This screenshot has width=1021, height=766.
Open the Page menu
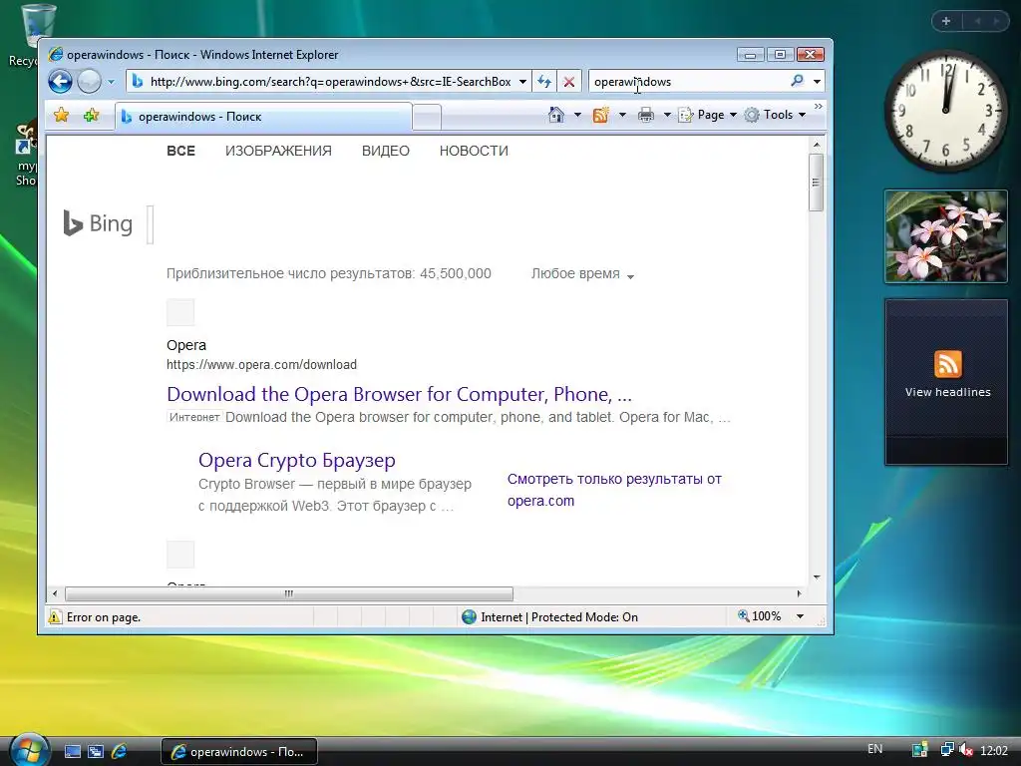708,115
